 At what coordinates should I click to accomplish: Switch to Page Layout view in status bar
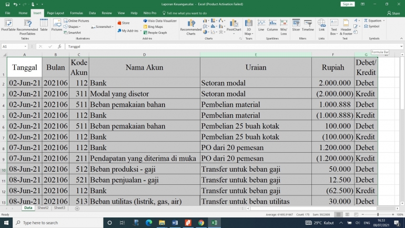347,214
